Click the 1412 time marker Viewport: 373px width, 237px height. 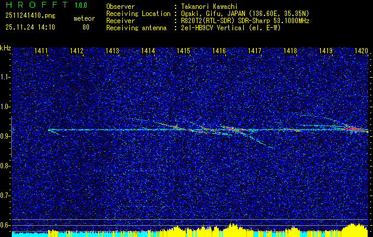coord(76,50)
